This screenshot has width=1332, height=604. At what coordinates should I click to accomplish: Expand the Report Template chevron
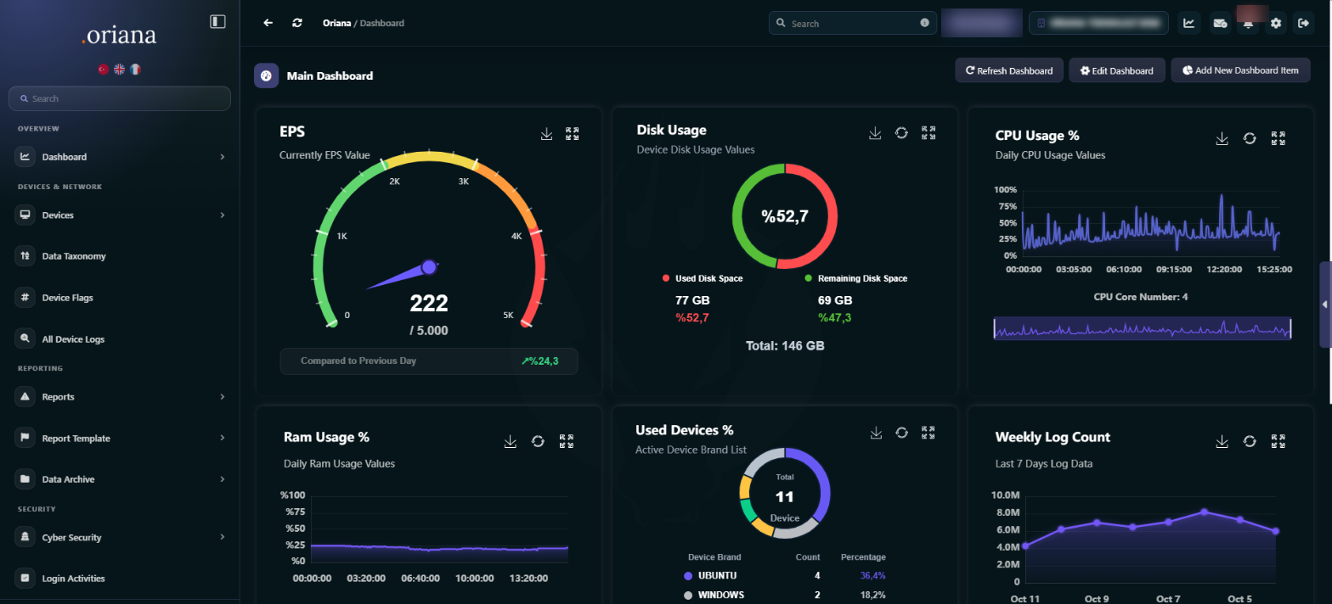(x=222, y=439)
